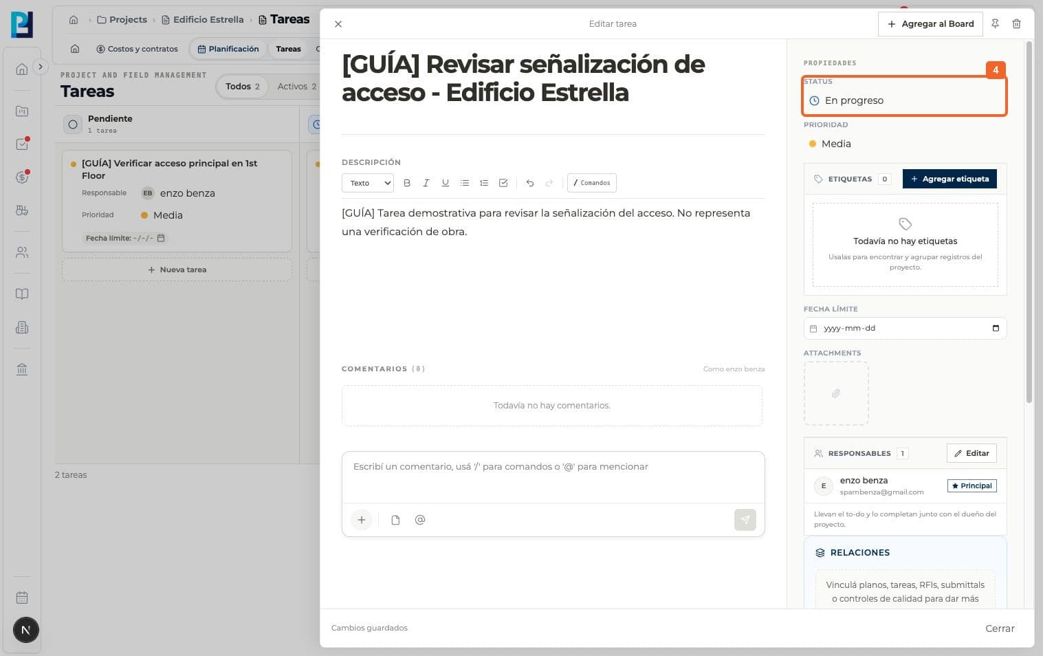Screen dimensions: 1043x656
Task: Open the / Comandos menu button
Action: 592,183
